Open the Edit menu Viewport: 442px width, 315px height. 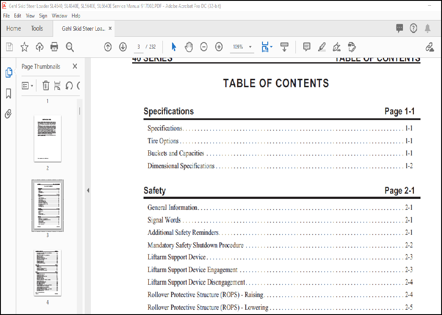tap(18, 16)
